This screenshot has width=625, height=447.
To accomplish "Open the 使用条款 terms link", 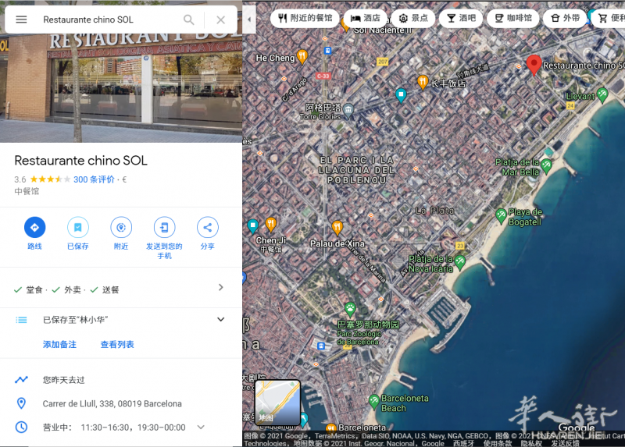I will pos(496,443).
